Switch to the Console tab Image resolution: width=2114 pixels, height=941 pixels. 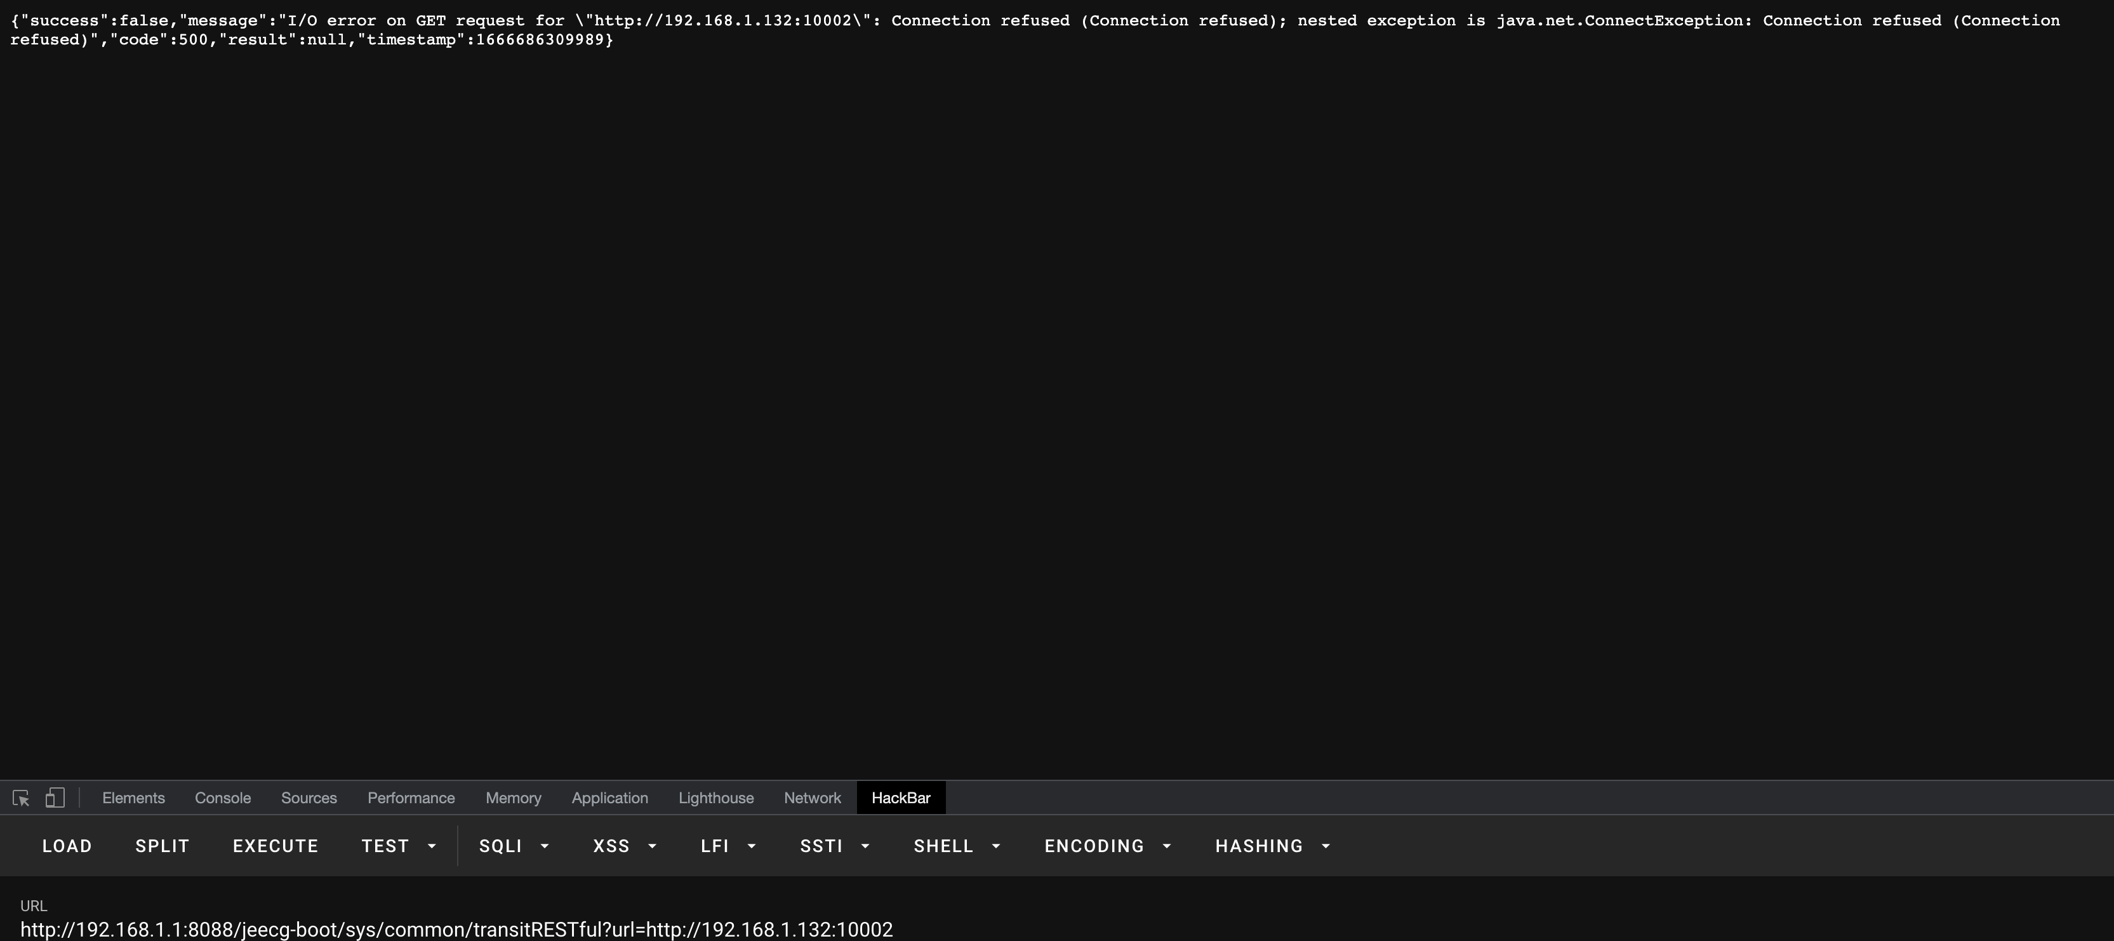222,798
